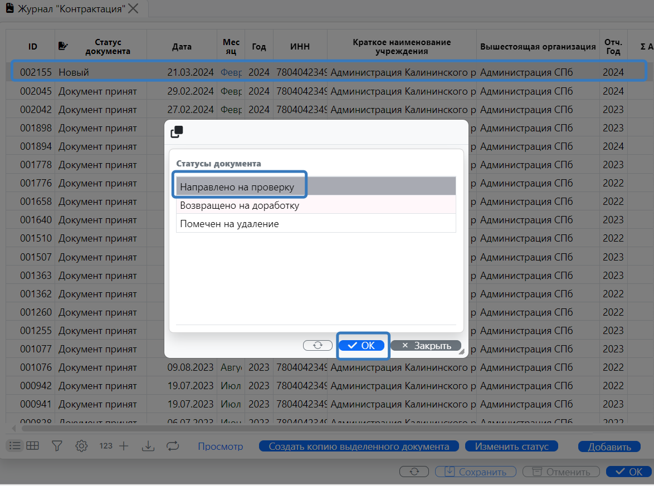Click the refresh button in status dialog
The width and height of the screenshot is (654, 486).
tap(318, 345)
